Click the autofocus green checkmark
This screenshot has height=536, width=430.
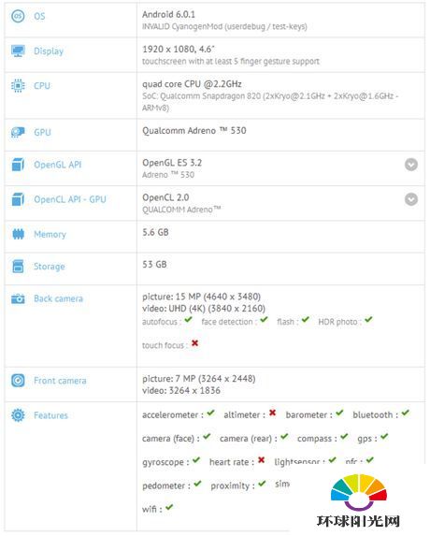(188, 320)
